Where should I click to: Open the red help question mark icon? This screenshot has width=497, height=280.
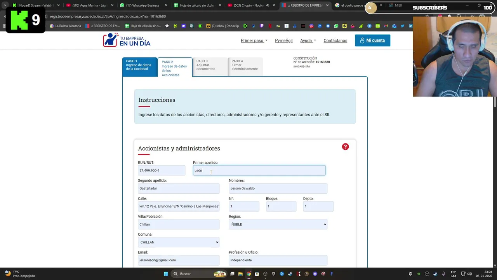click(345, 147)
